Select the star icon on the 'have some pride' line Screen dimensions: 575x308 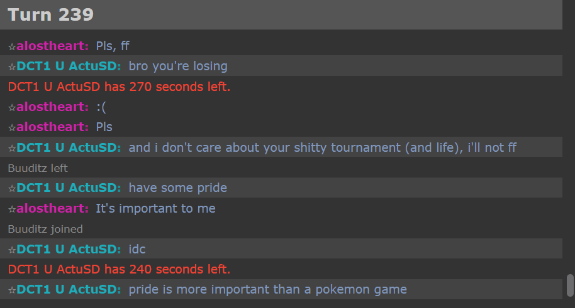tap(12, 188)
